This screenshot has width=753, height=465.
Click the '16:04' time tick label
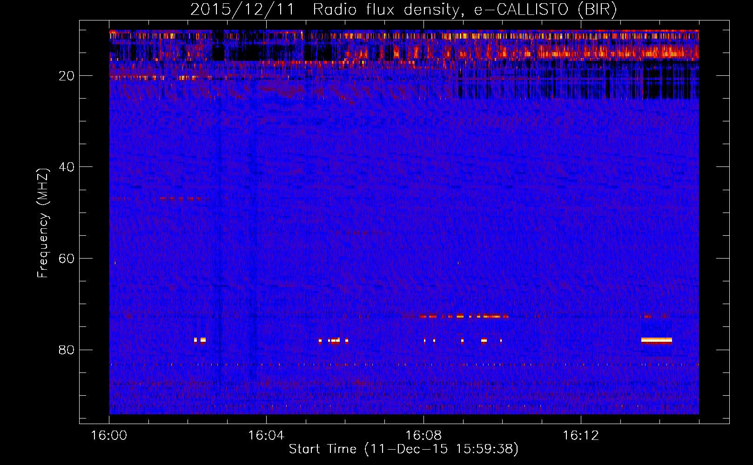click(266, 436)
